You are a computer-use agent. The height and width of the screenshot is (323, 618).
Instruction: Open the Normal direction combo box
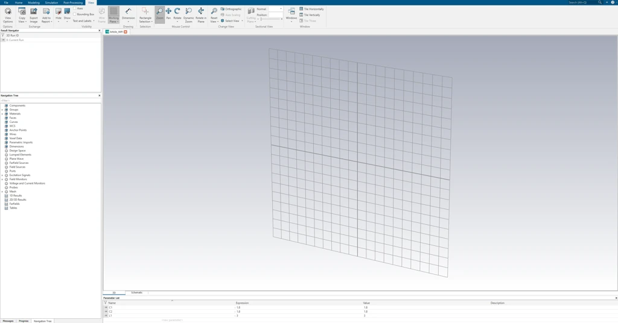(x=275, y=8)
